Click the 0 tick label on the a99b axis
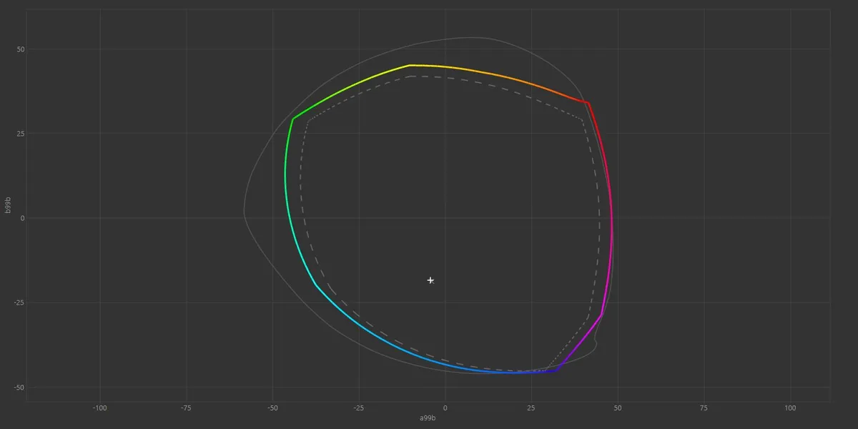This screenshot has height=429, width=858. pos(445,408)
